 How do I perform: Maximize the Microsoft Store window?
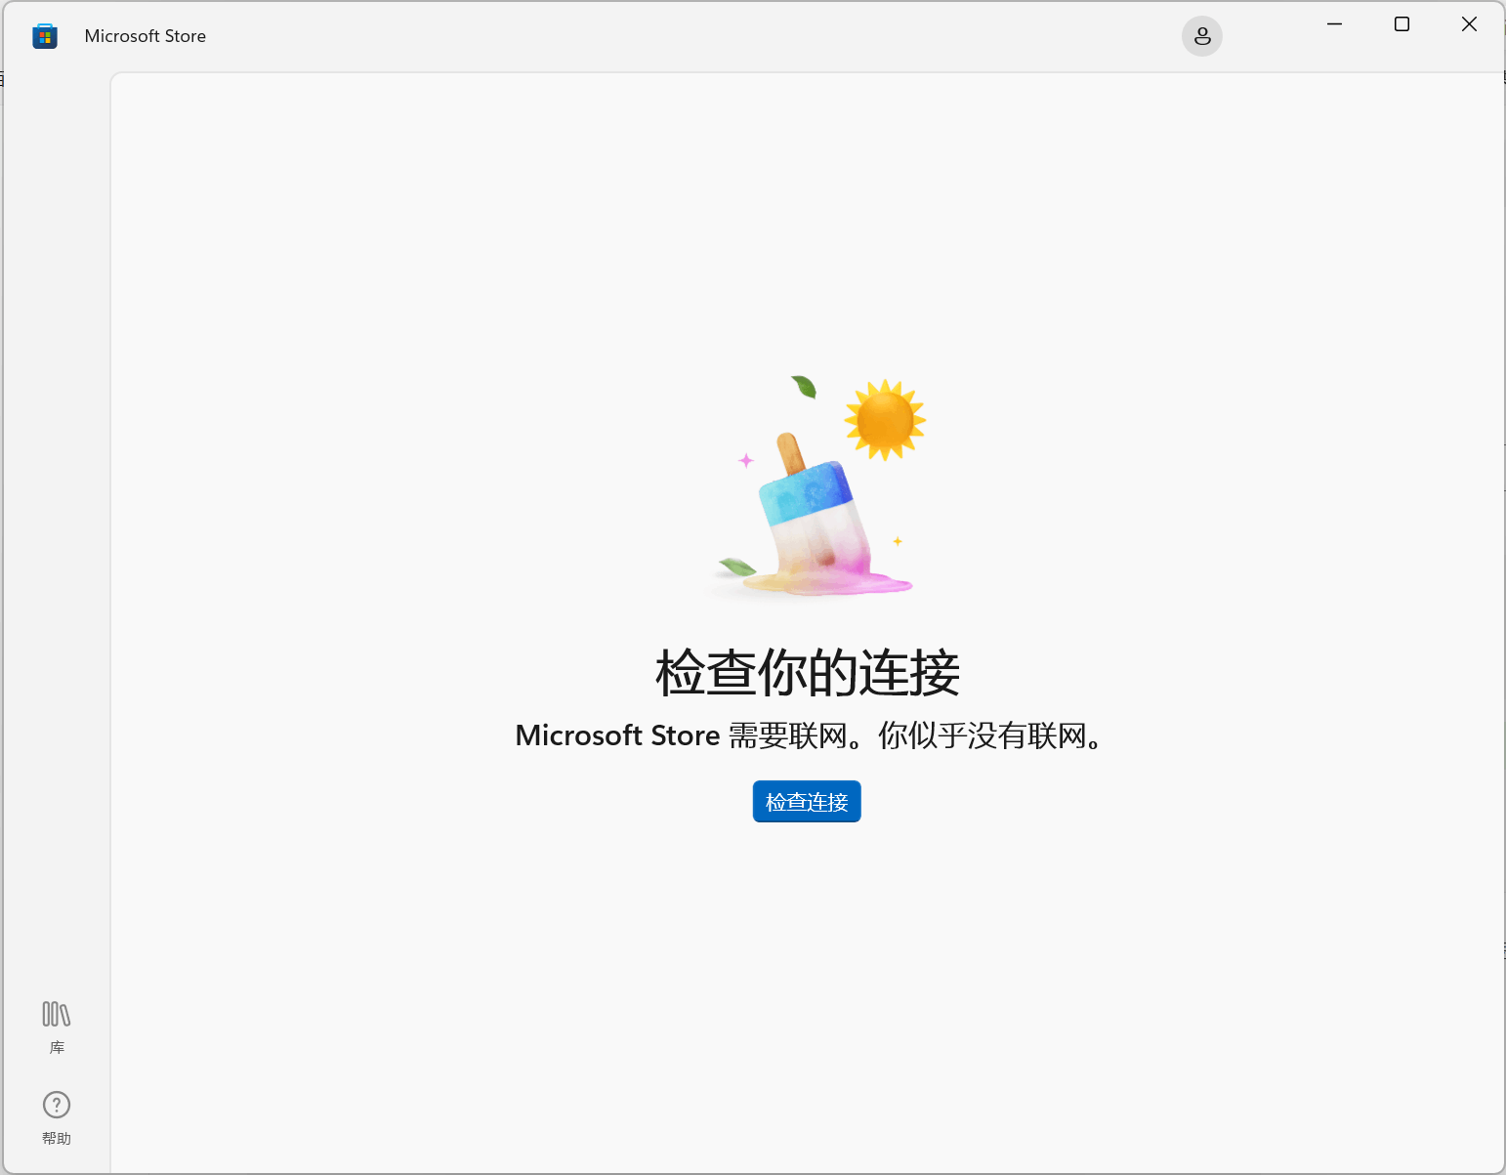pos(1401,24)
